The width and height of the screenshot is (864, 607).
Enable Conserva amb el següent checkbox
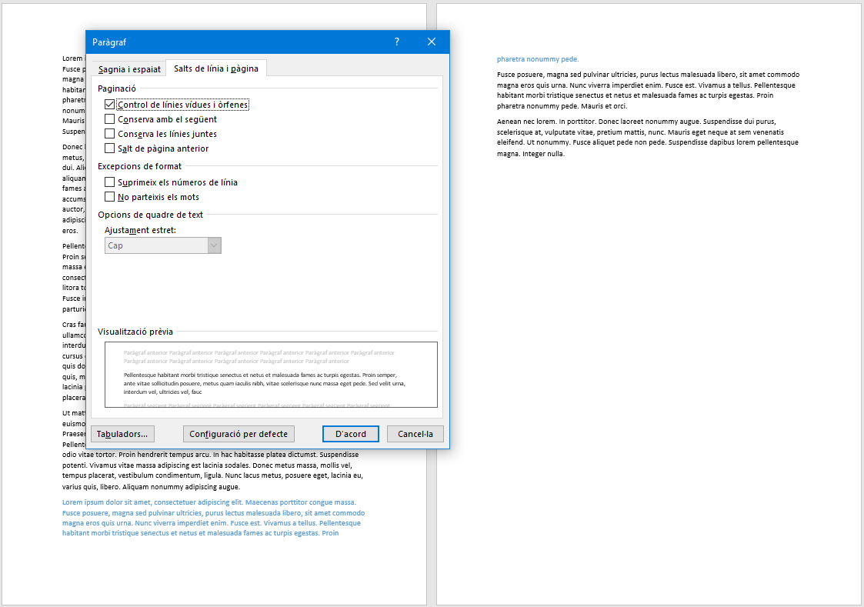(110, 119)
